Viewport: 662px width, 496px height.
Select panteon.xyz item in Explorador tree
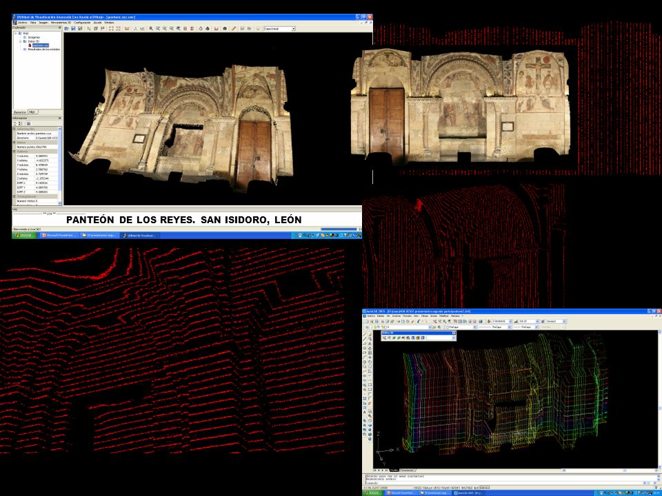point(41,45)
